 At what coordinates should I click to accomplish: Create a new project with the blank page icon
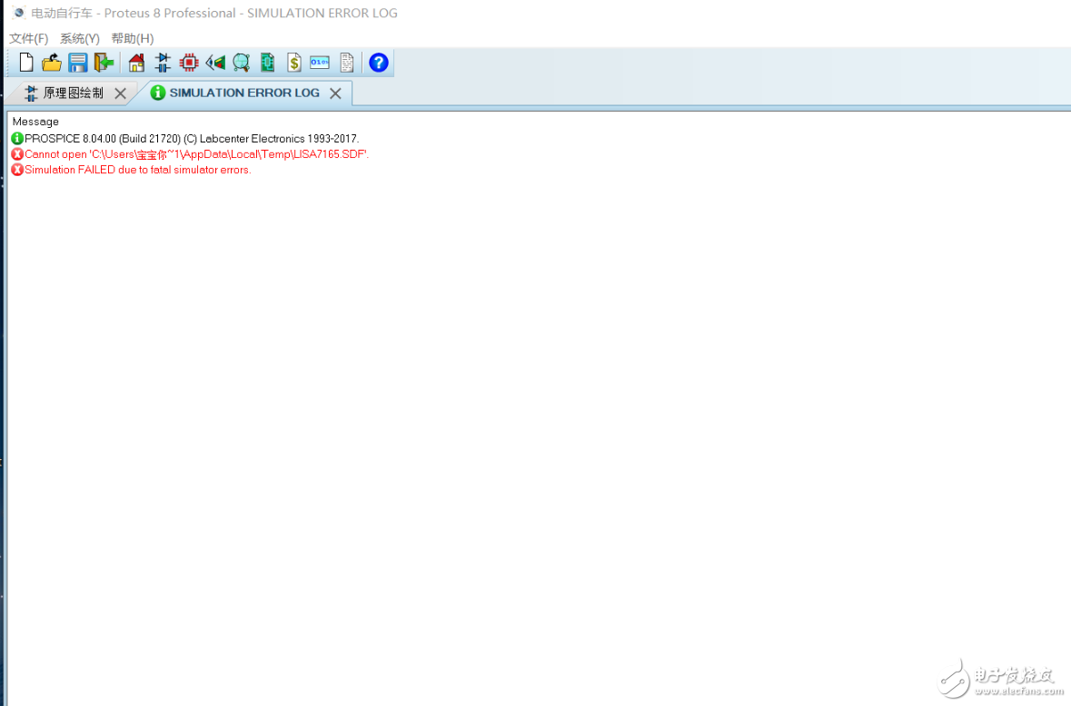click(x=26, y=63)
